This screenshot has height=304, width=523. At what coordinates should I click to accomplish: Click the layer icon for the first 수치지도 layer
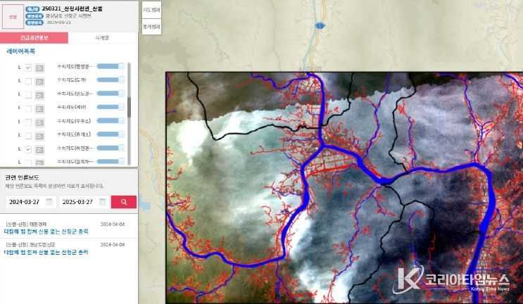point(40,68)
